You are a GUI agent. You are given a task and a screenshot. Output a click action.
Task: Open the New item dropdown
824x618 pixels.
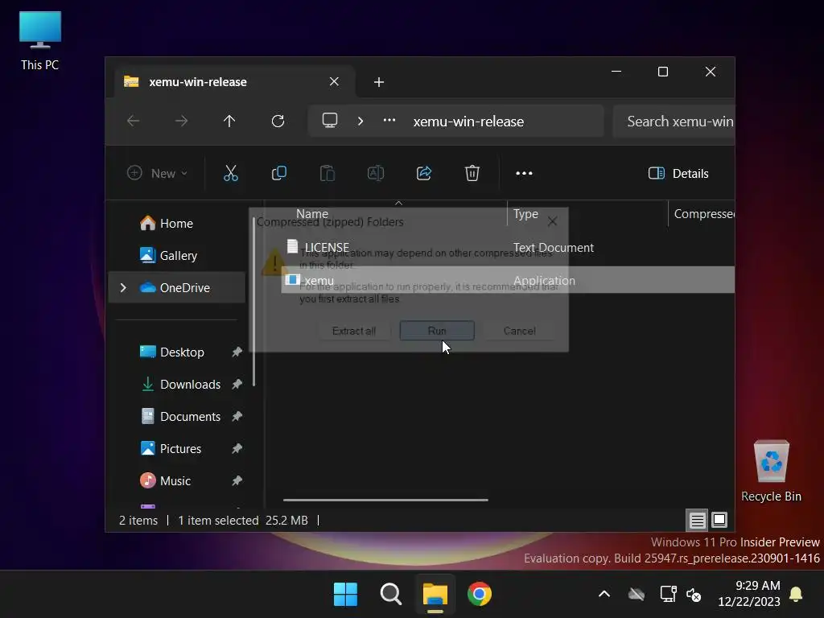pyautogui.click(x=157, y=174)
